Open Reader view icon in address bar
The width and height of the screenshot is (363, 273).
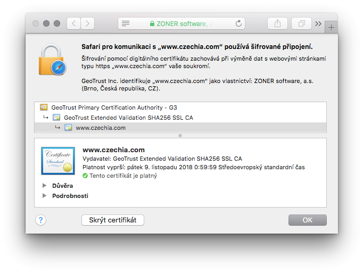126,23
